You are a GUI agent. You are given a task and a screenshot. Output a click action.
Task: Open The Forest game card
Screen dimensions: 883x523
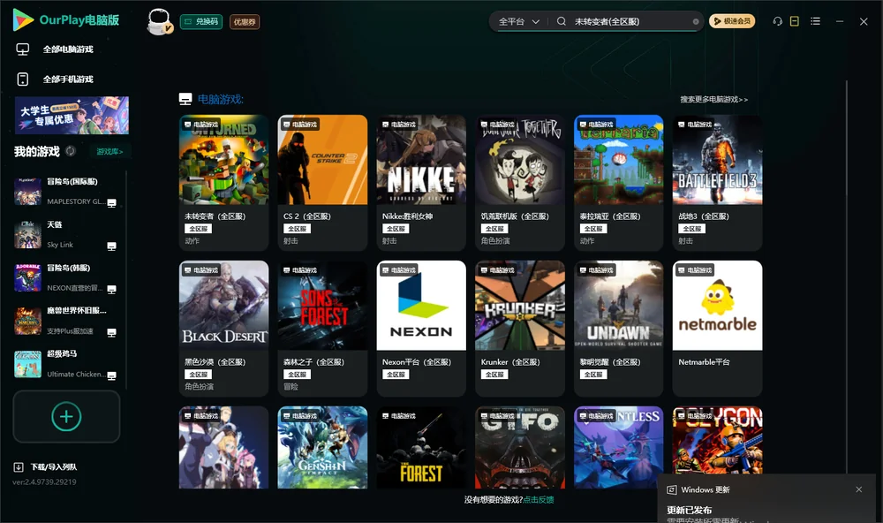tap(421, 448)
